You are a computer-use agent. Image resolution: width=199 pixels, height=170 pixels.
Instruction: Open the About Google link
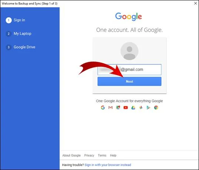click(x=71, y=156)
